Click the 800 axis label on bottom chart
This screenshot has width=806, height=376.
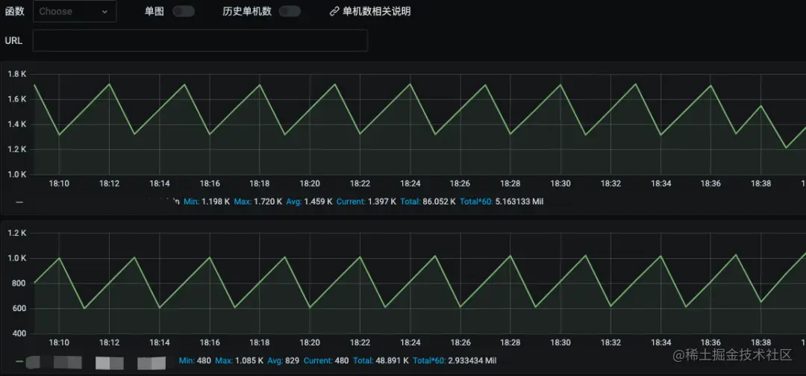tap(19, 283)
